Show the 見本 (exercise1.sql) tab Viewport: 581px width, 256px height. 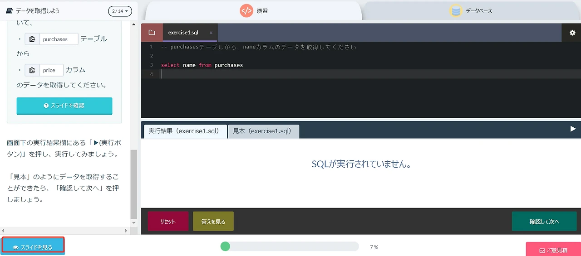[x=263, y=131]
